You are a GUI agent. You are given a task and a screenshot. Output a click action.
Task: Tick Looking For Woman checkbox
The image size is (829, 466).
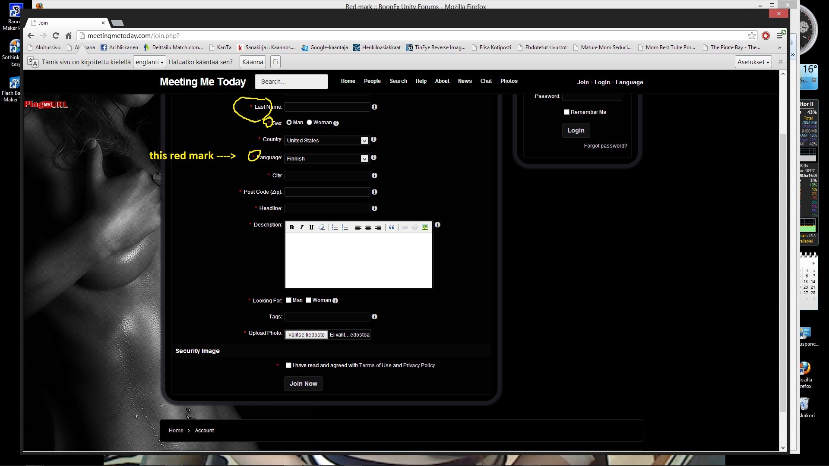pyautogui.click(x=308, y=300)
